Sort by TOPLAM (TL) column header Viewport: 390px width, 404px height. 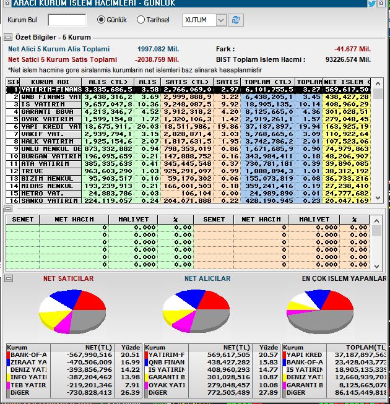click(x=267, y=82)
